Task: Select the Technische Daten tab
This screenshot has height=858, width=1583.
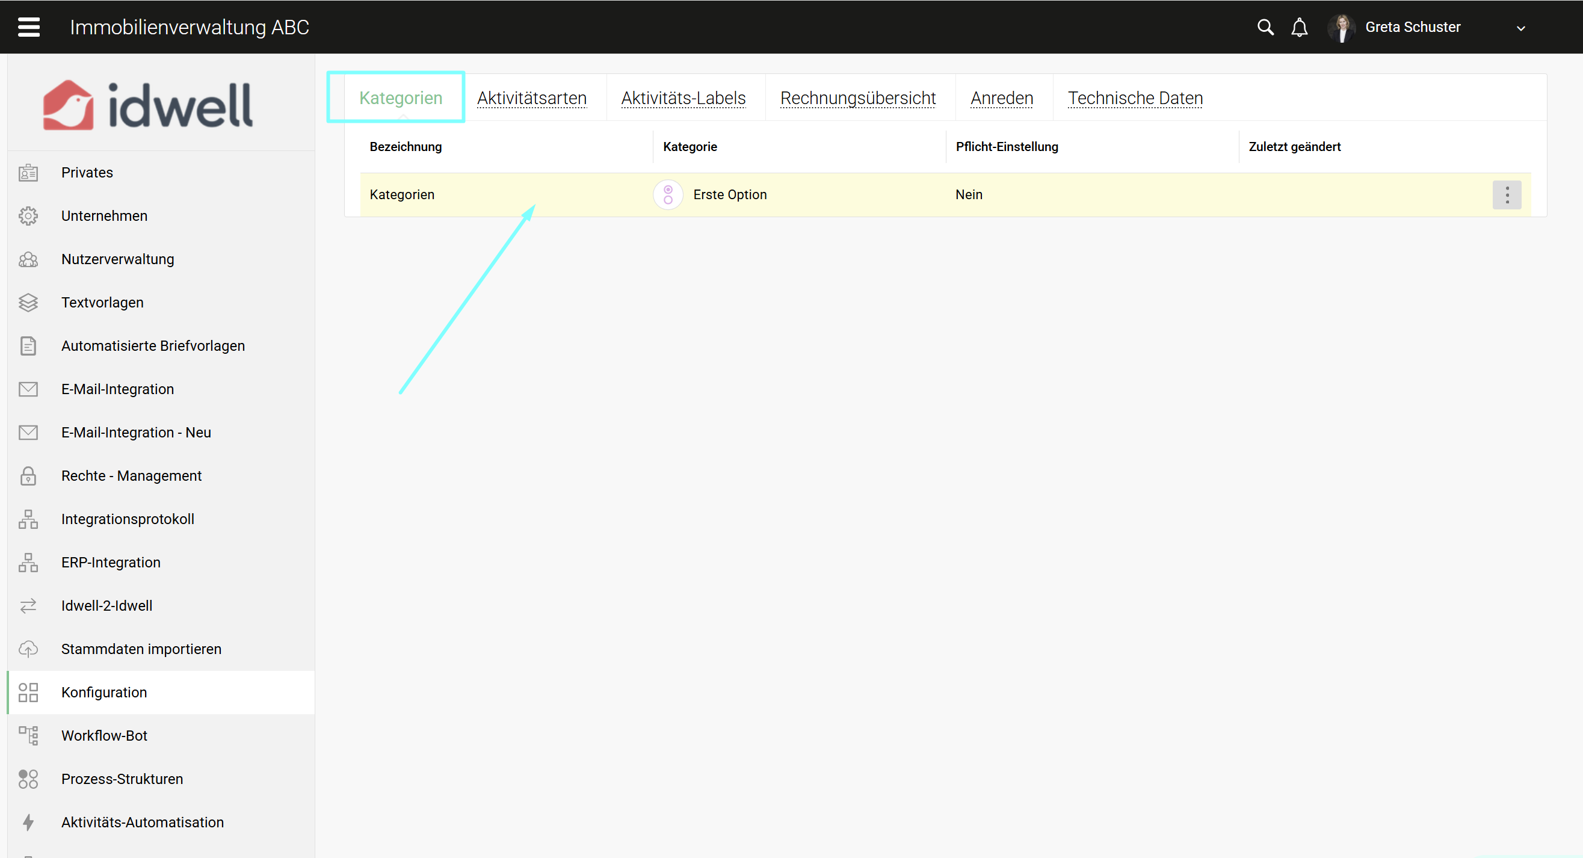Action: tap(1134, 98)
